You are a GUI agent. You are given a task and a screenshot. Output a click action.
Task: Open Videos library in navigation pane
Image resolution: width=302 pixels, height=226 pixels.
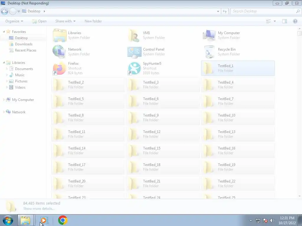coord(20,87)
